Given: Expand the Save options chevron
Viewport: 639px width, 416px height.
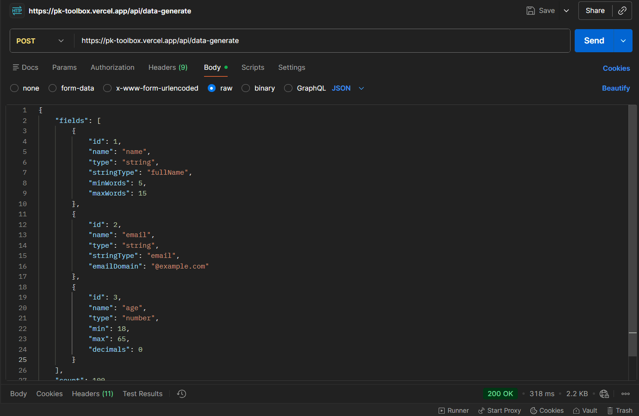Looking at the screenshot, I should pos(566,11).
